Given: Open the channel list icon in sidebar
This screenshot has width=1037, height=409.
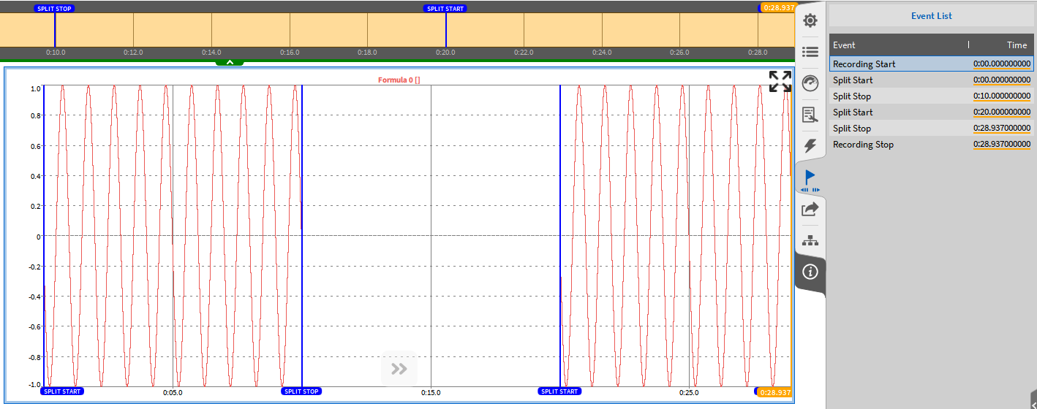Looking at the screenshot, I should [x=810, y=52].
